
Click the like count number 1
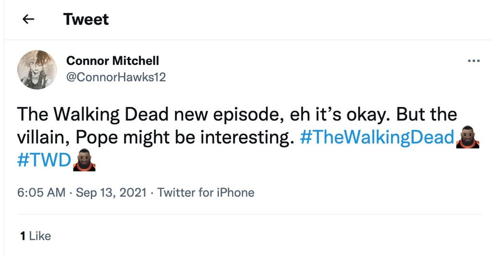click(23, 236)
